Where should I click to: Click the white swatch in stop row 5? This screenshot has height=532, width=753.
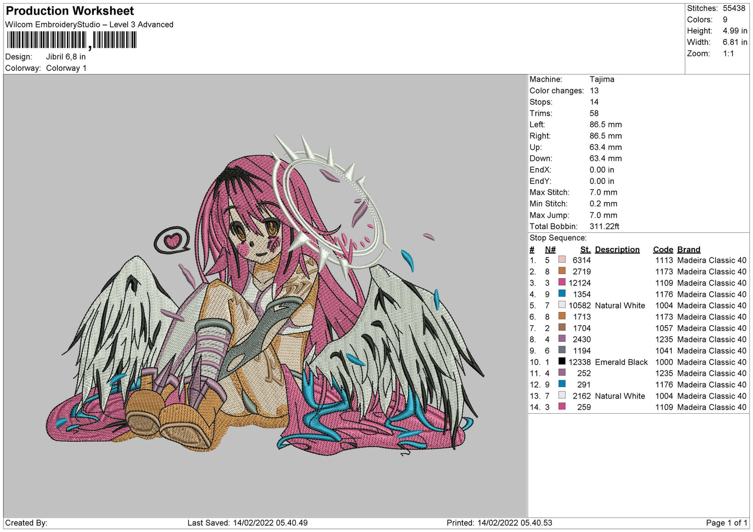[x=562, y=305]
